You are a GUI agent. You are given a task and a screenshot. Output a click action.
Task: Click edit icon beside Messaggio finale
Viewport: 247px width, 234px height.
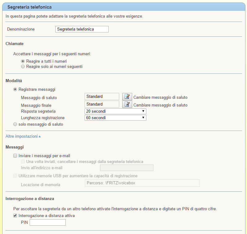(x=127, y=104)
